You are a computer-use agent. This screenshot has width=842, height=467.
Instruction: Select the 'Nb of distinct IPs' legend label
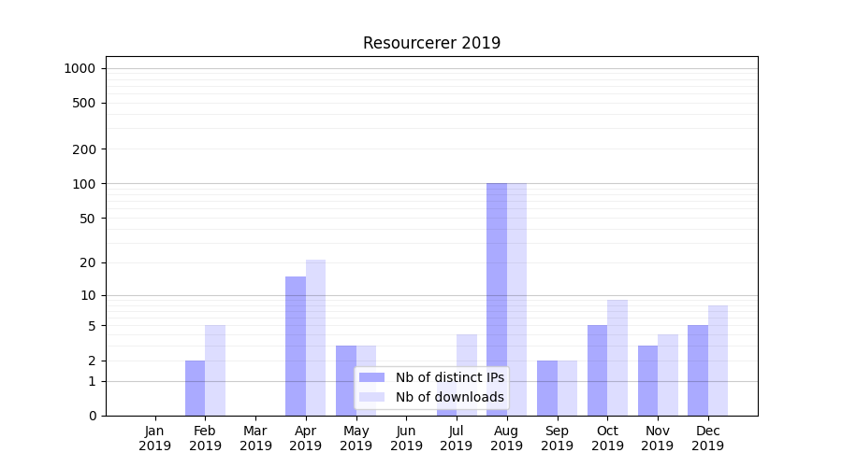point(449,377)
